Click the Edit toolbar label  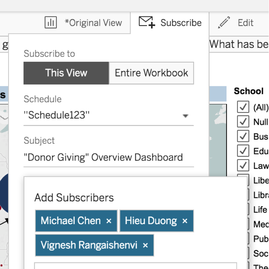tap(246, 23)
